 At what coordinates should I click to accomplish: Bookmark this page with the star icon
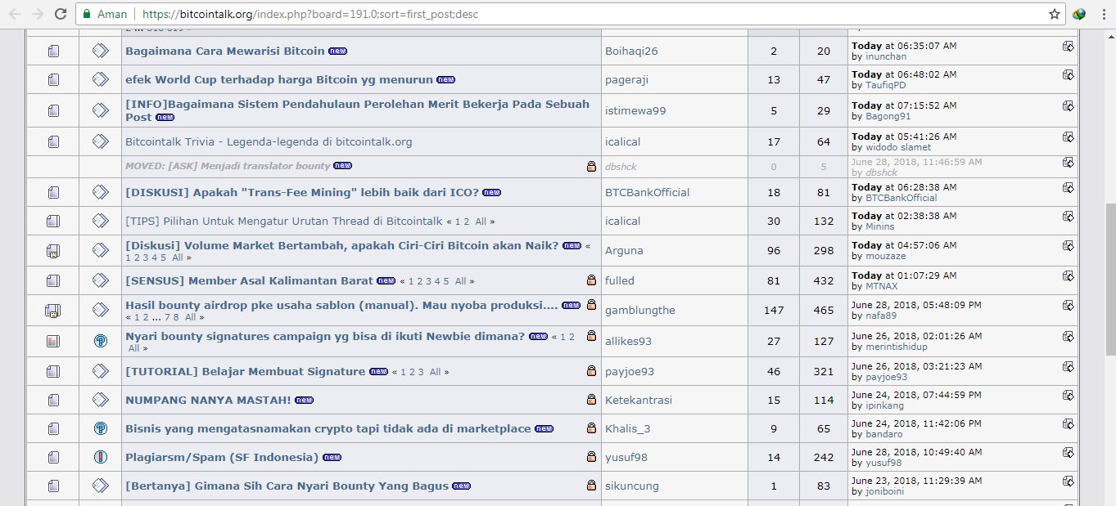tap(1055, 14)
